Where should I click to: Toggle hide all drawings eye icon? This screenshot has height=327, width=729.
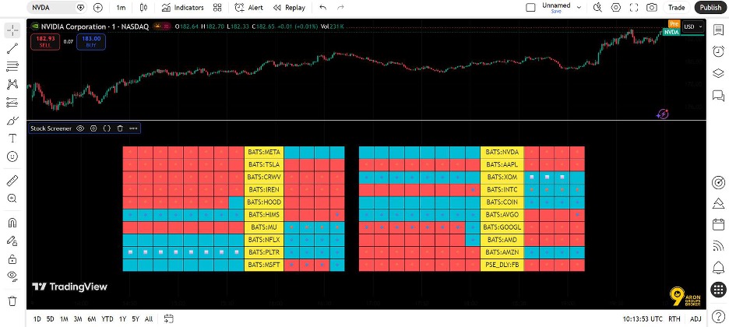click(12, 277)
